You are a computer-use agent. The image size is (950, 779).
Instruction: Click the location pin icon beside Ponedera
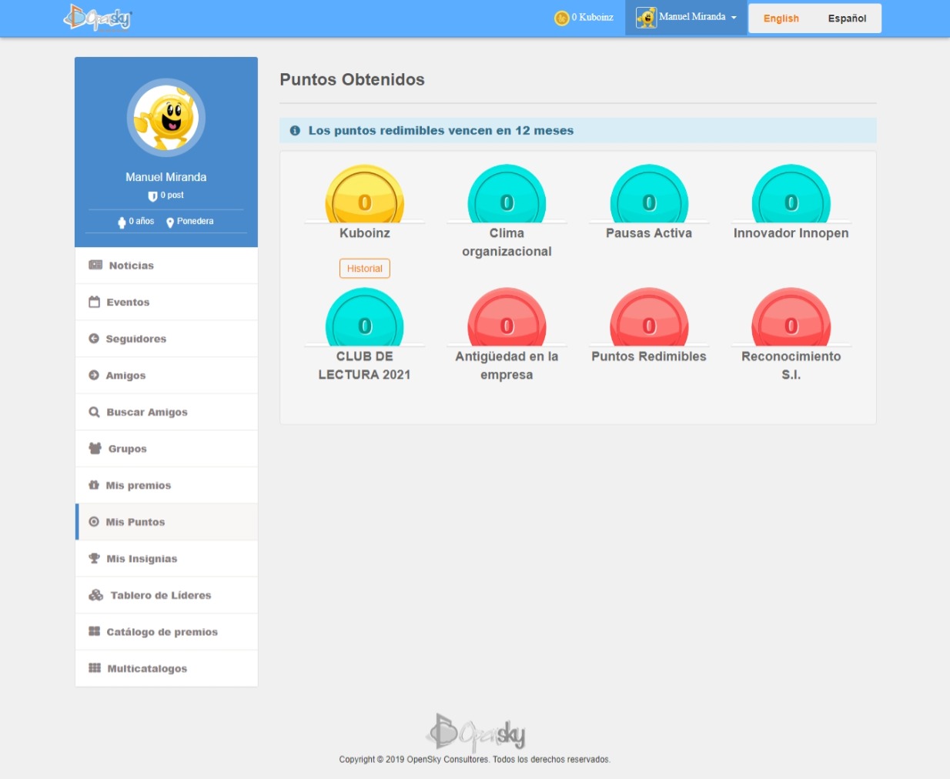pyautogui.click(x=170, y=222)
